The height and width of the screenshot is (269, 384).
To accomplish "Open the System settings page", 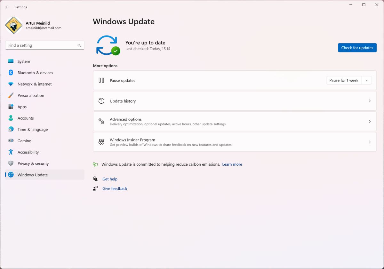I will click(x=45, y=61).
